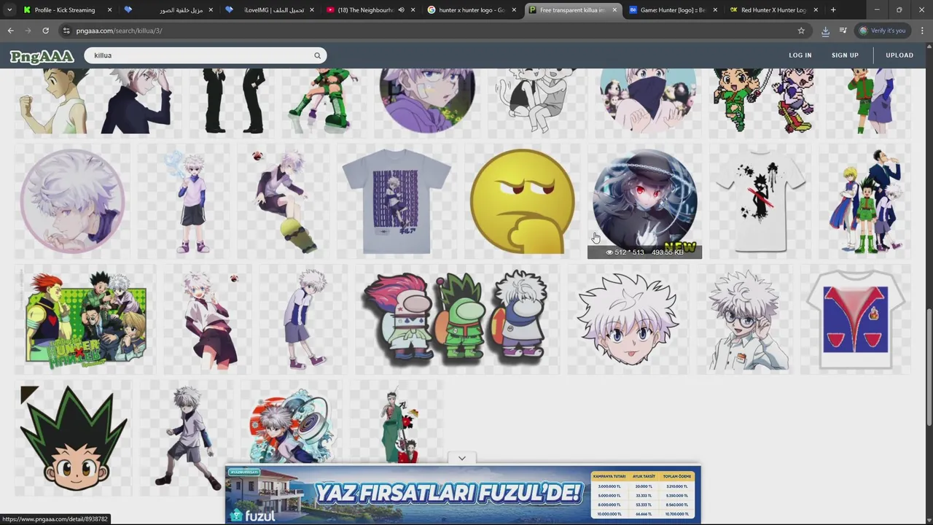The width and height of the screenshot is (933, 525).
Task: Open the Killua head sticker image
Action: tap(628, 319)
